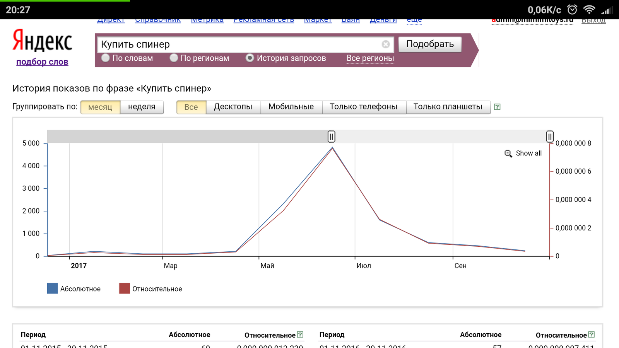This screenshot has height=348, width=619.
Task: Click the Сен axis label
Action: point(460,266)
